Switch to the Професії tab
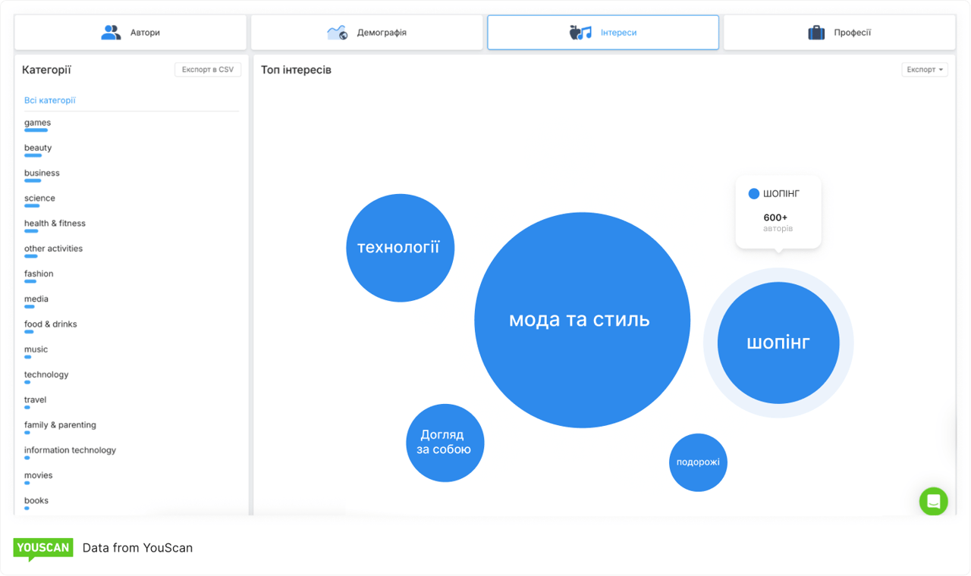The height and width of the screenshot is (576, 971). (839, 33)
